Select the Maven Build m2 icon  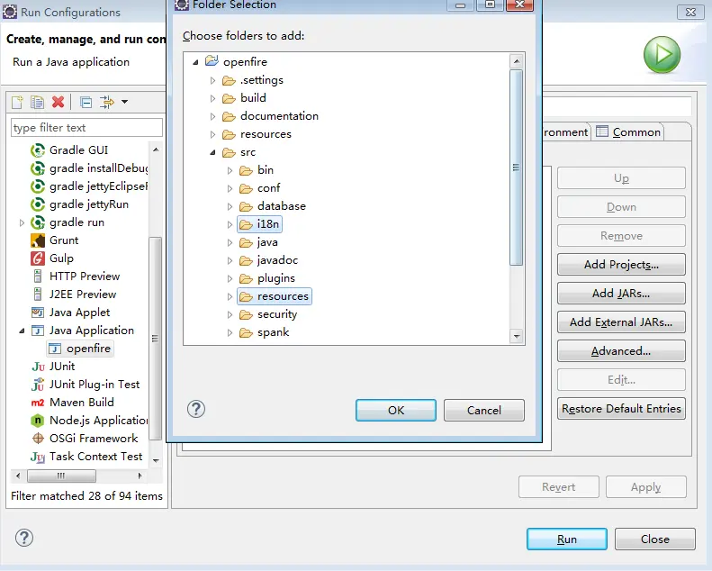coord(38,403)
